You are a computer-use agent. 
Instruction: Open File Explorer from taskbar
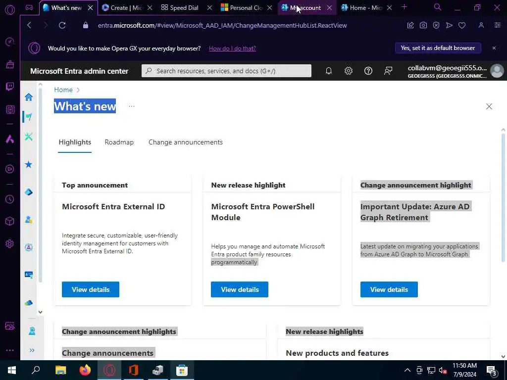(61, 370)
